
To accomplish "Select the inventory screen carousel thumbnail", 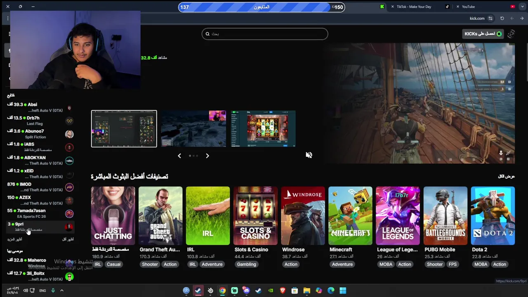I will click(x=124, y=129).
